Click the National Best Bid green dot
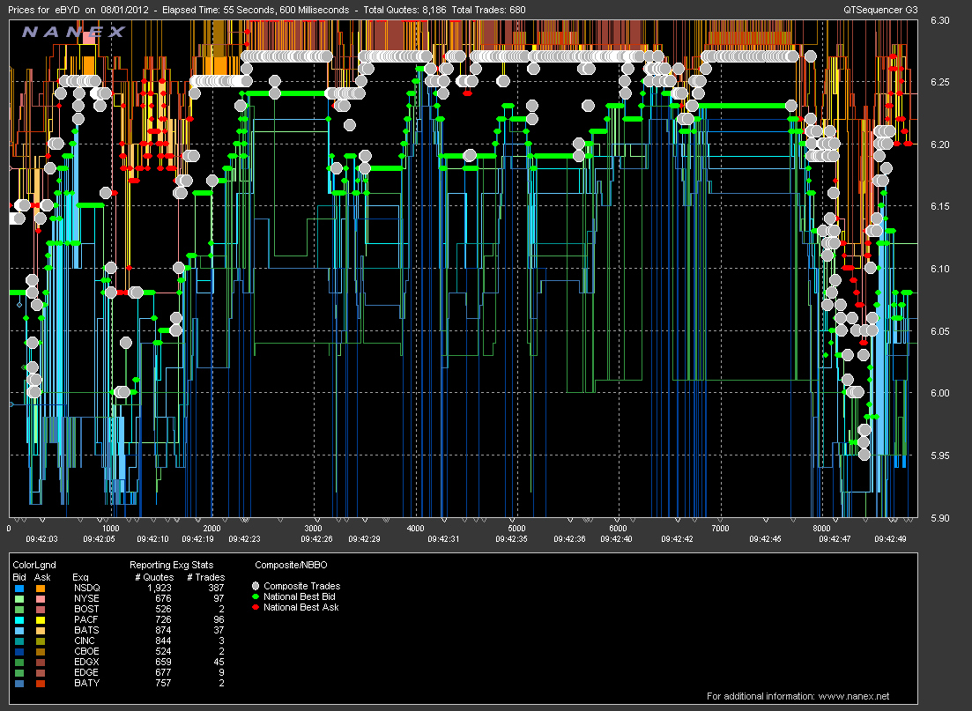The height and width of the screenshot is (711, 972). click(x=256, y=596)
